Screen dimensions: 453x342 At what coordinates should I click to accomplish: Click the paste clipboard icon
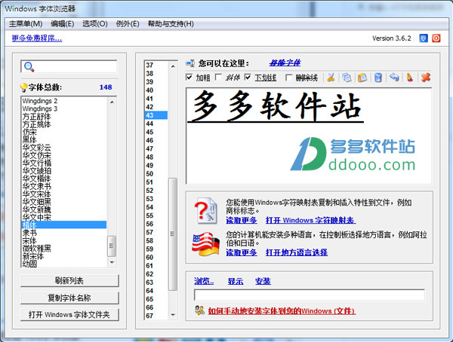click(362, 78)
